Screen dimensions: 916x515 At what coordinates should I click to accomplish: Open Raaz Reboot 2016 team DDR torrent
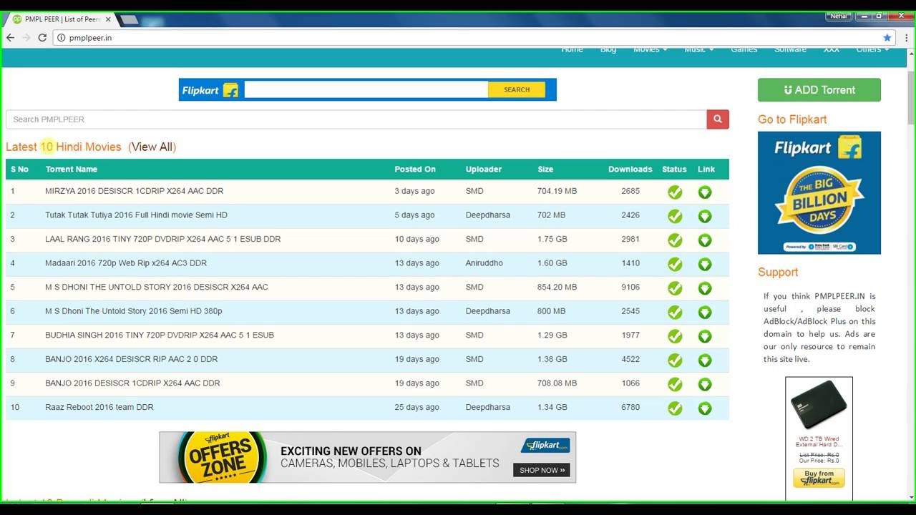pyautogui.click(x=99, y=407)
